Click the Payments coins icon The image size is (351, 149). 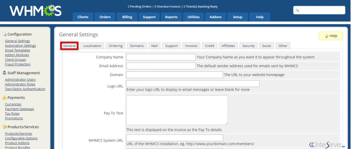[4, 98]
